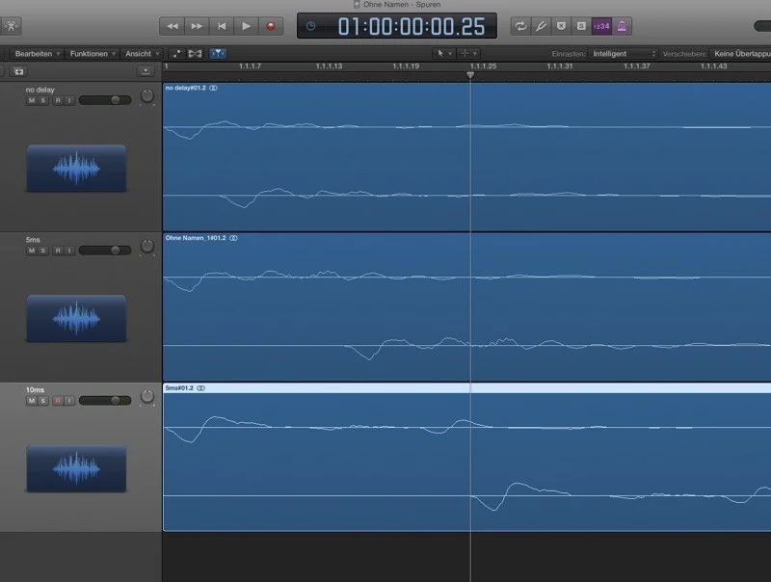
Task: Toggle the purple count-in 1234 button
Action: click(600, 26)
